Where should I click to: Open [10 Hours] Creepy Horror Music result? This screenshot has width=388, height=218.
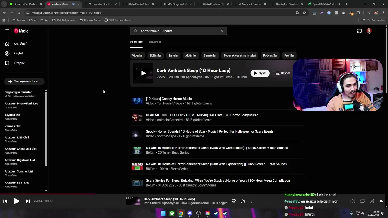click(169, 99)
